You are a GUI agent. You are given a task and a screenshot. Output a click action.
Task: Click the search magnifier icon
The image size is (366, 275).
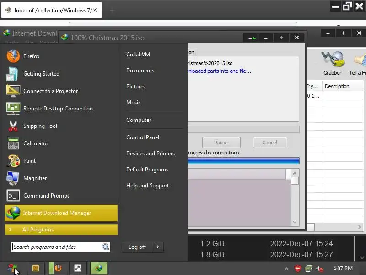click(x=106, y=247)
